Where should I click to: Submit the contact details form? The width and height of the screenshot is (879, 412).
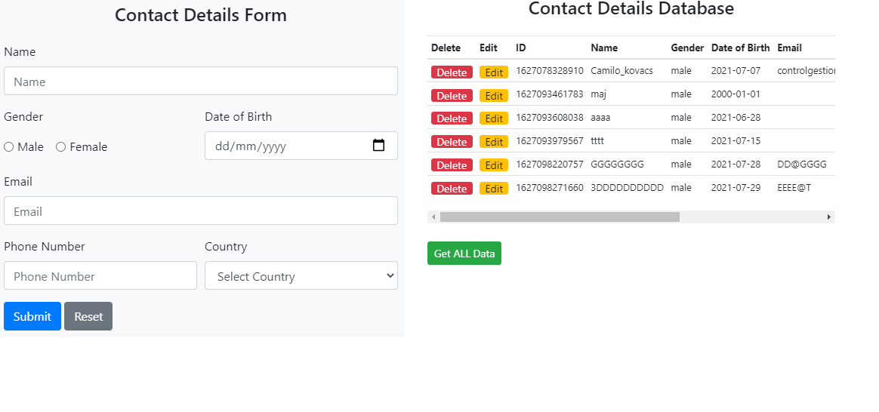[32, 316]
